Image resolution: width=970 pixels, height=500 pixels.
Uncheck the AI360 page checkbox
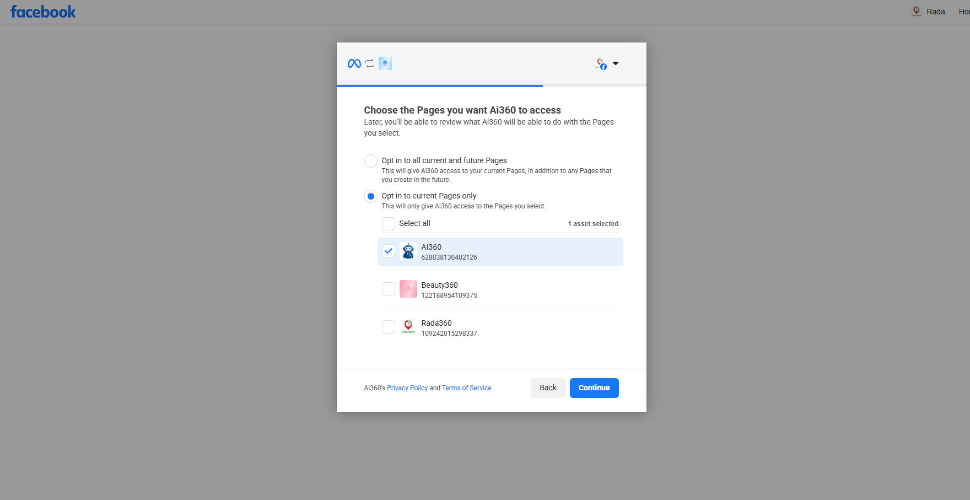coord(389,251)
